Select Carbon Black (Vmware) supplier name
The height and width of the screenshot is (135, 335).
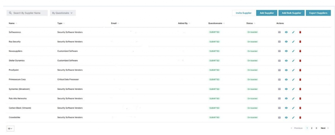pos(20,108)
